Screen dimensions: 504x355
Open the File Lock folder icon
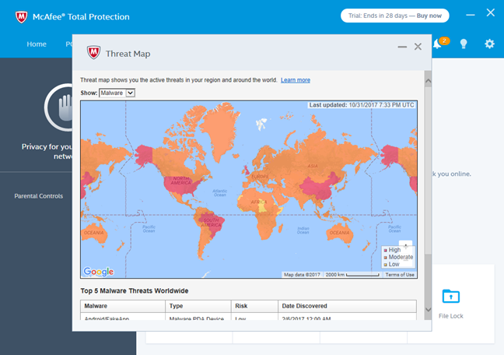450,296
